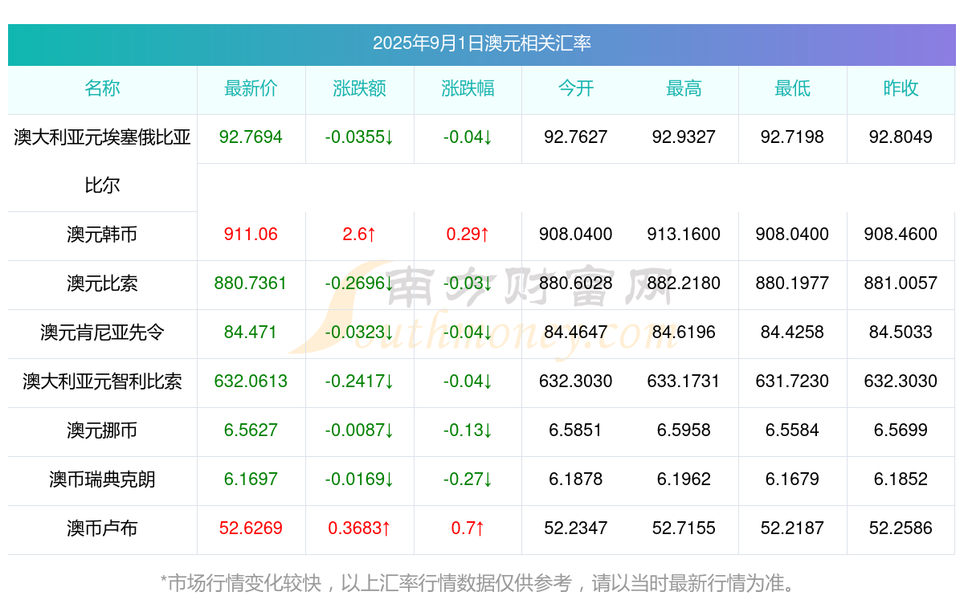Click previous close 6.5699
Viewport: 964px width, 608px height.
tap(901, 430)
